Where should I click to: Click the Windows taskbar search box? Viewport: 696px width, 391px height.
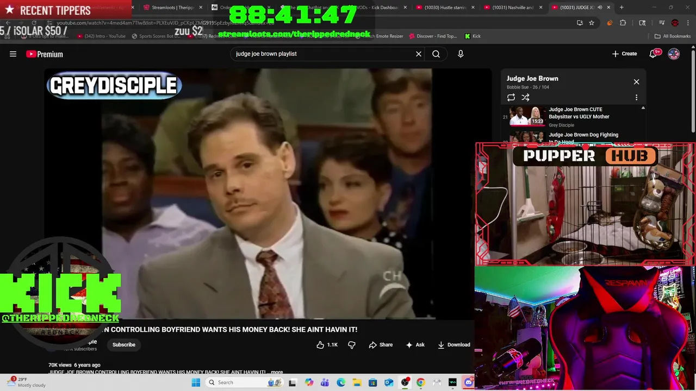pyautogui.click(x=244, y=382)
